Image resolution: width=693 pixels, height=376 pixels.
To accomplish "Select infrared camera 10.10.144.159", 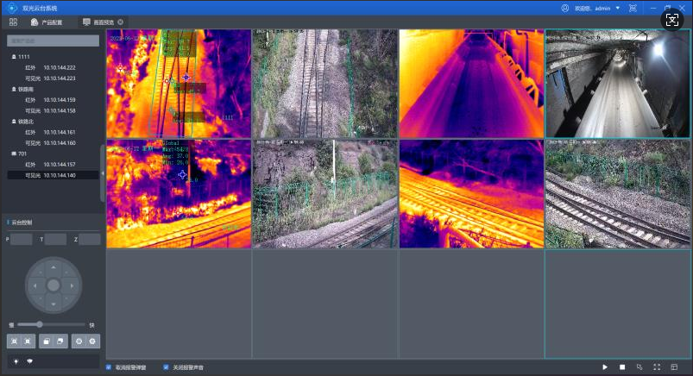I will pyautogui.click(x=50, y=100).
